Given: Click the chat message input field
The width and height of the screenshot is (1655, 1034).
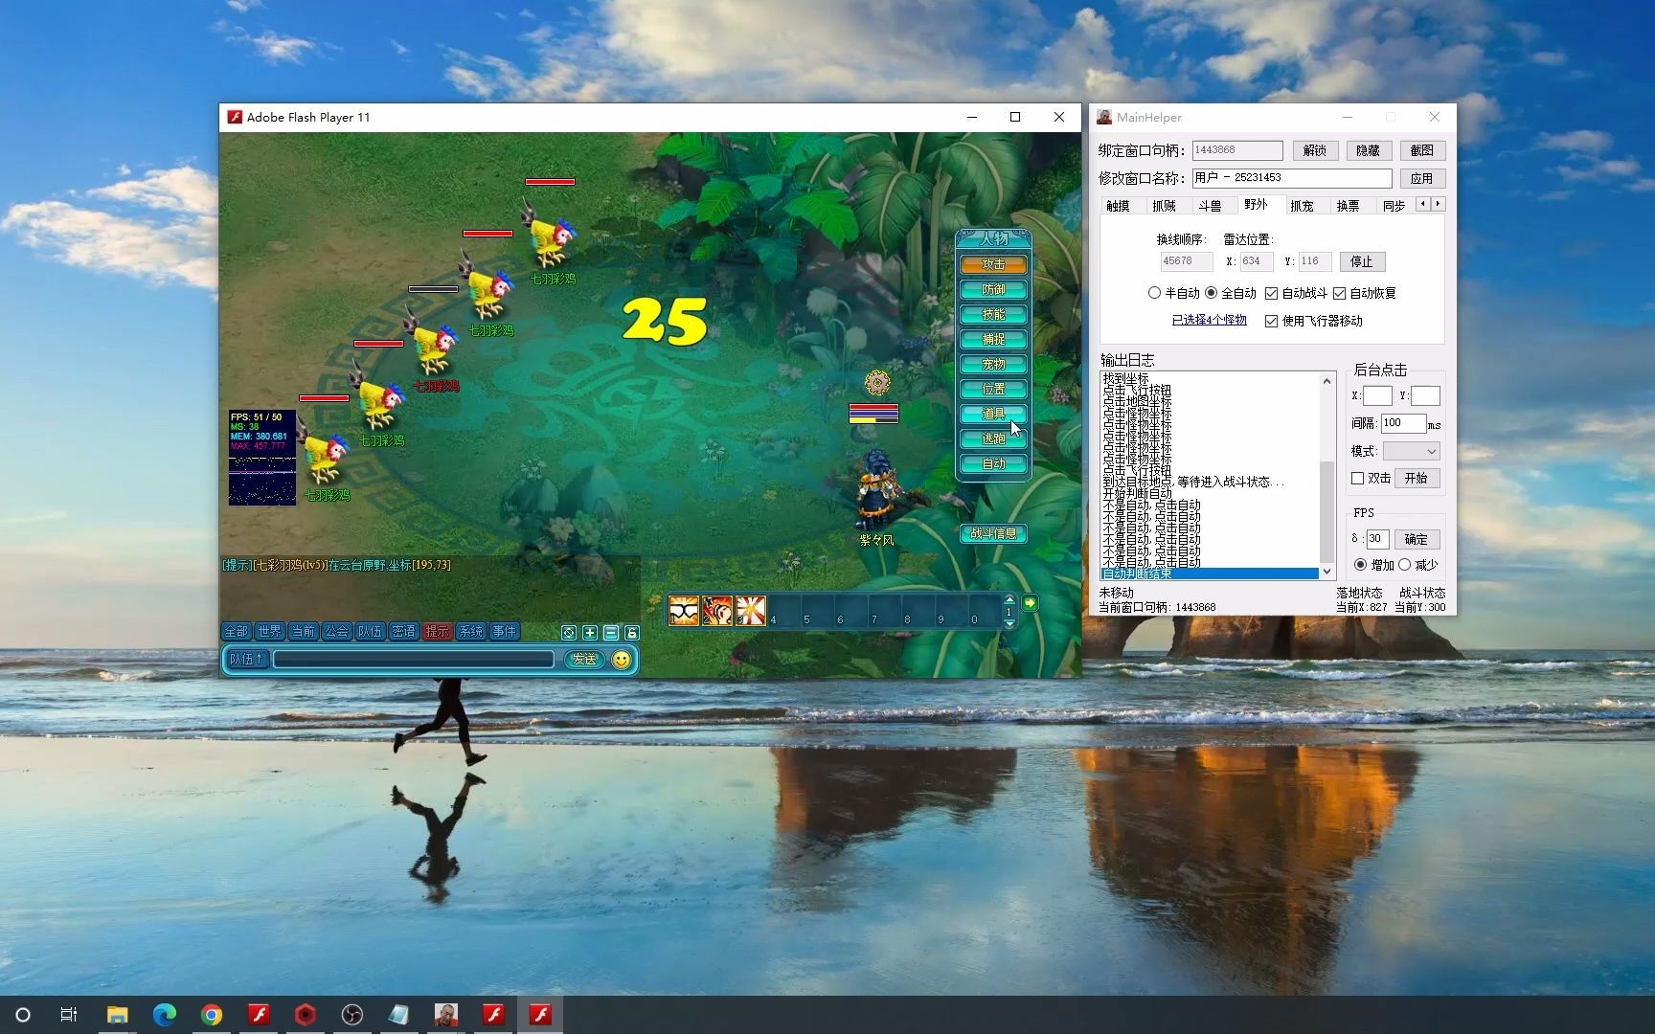Looking at the screenshot, I should pos(414,659).
